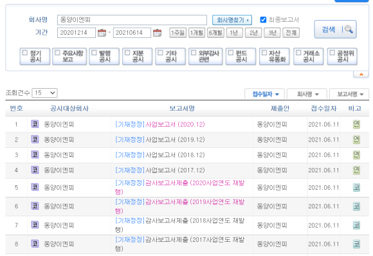
Task: Set period to 1개월
Action: click(x=197, y=33)
